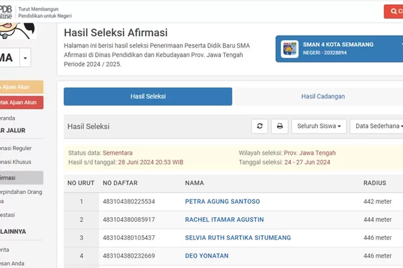
Task: Select Zonasi Khusus in the sidebar
Action: click(16, 162)
